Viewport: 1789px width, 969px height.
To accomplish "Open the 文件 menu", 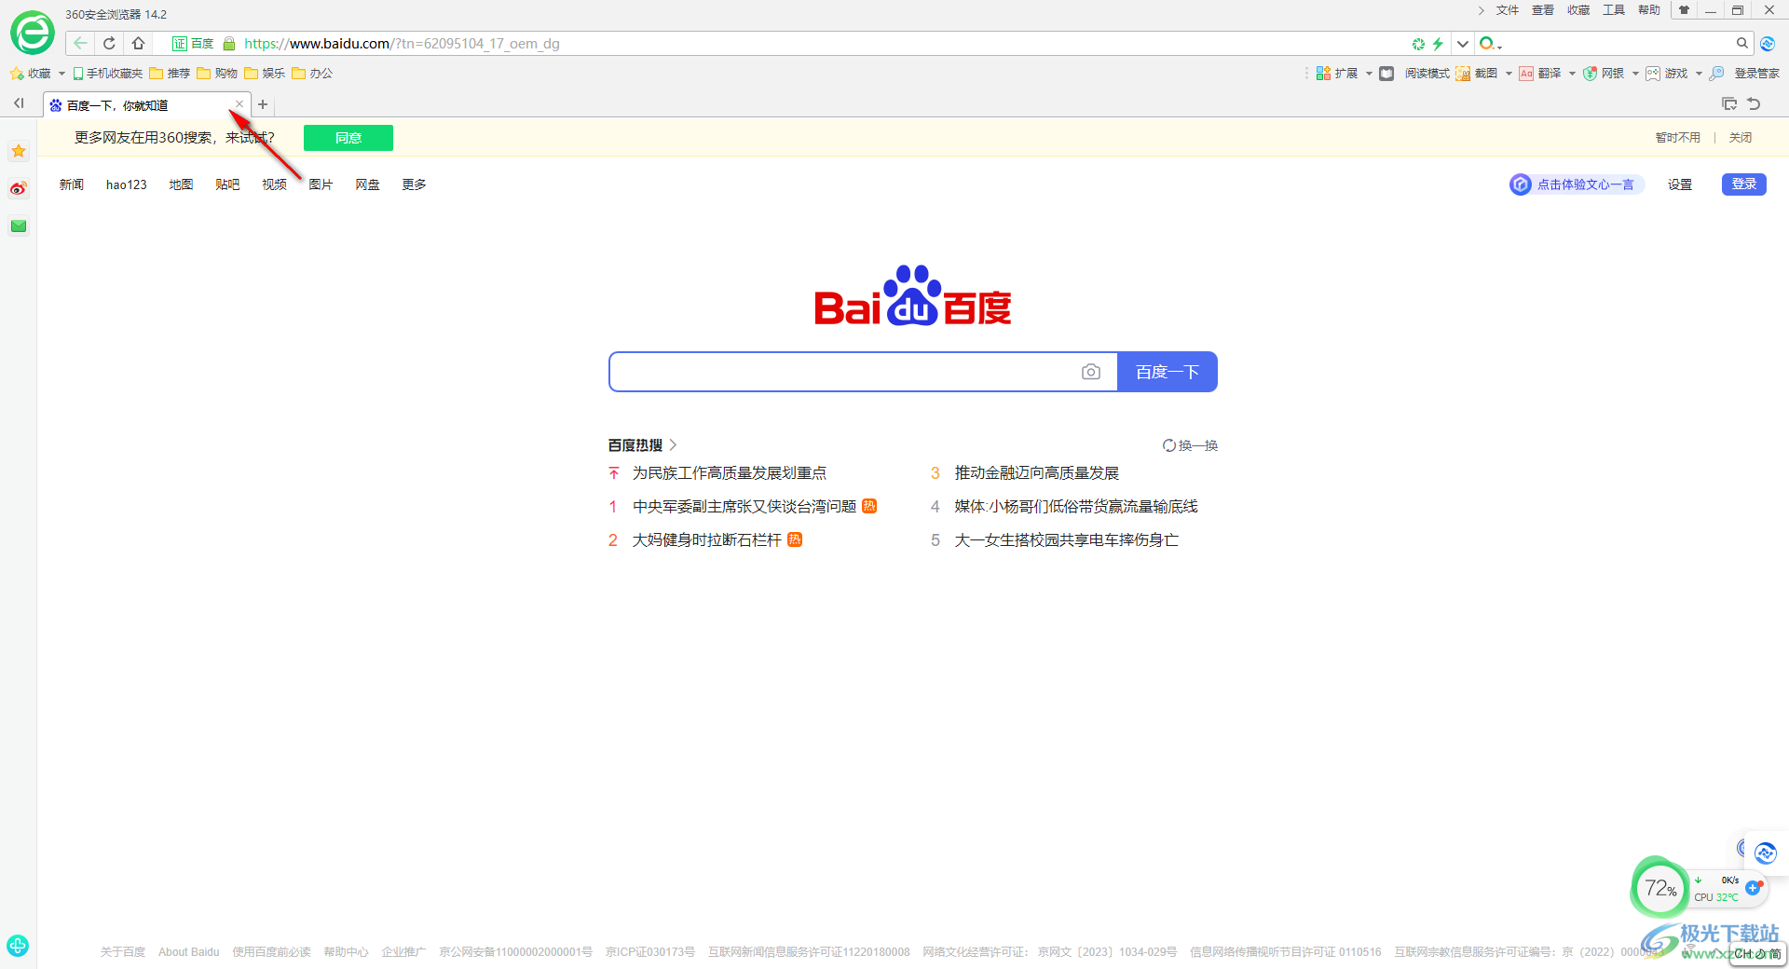I will [x=1508, y=10].
